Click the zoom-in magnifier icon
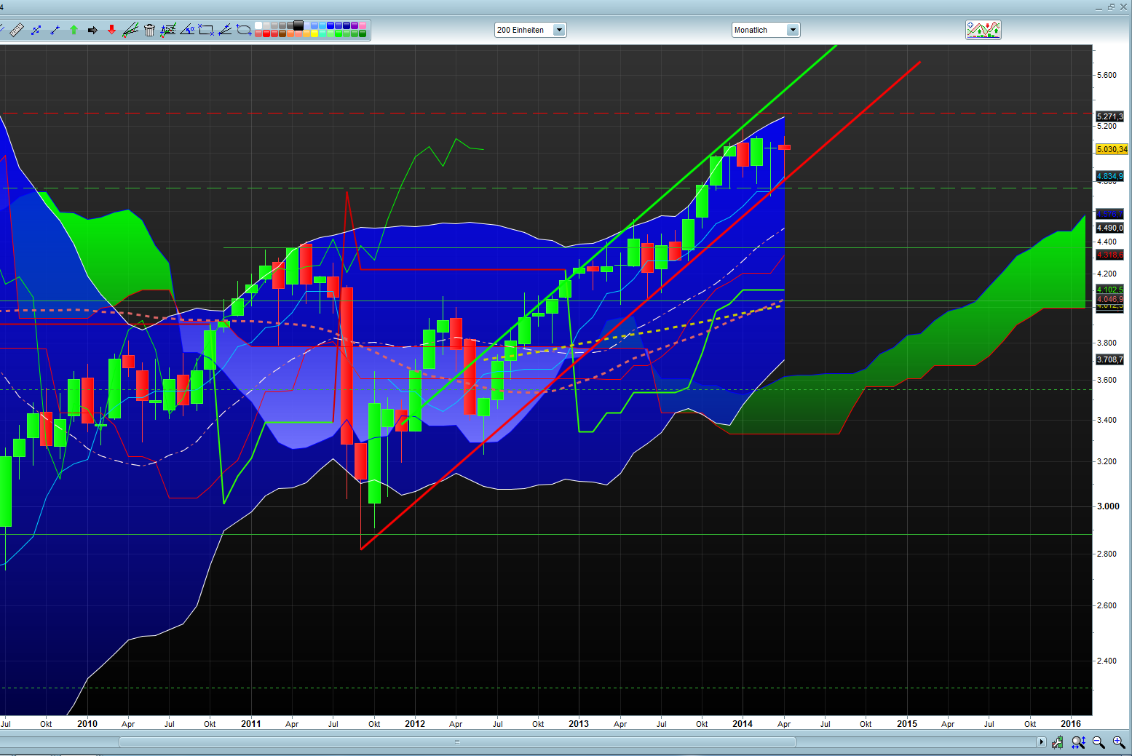Screen dimensions: 1132x756 [x=1119, y=742]
